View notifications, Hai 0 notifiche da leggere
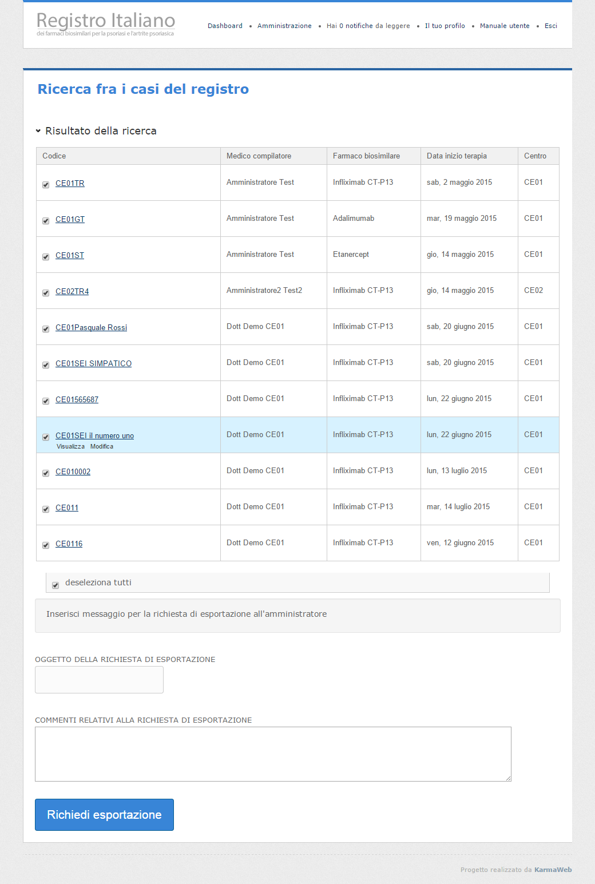 368,26
